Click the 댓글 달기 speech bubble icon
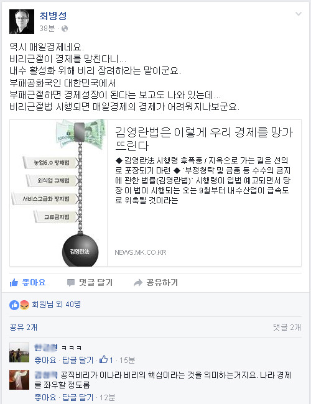Image resolution: width=311 pixels, height=404 pixels. pyautogui.click(x=71, y=283)
